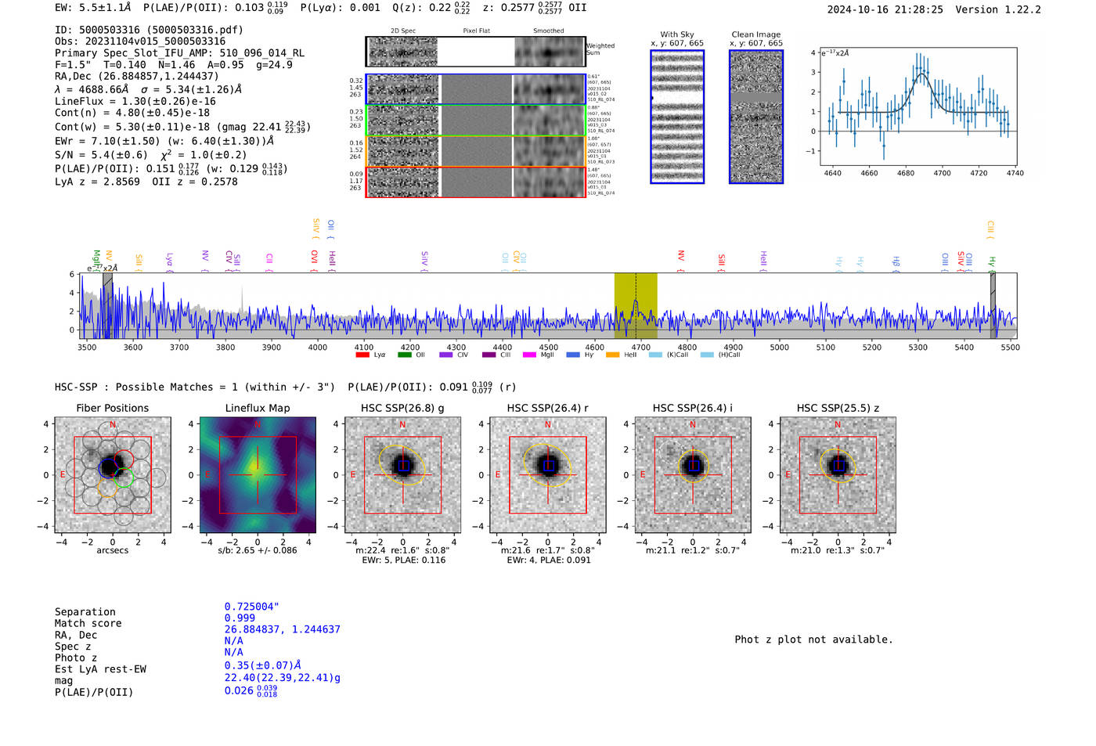Click the (K)CaII legend swatch
Screen dimensions: 1096x746
coord(655,355)
